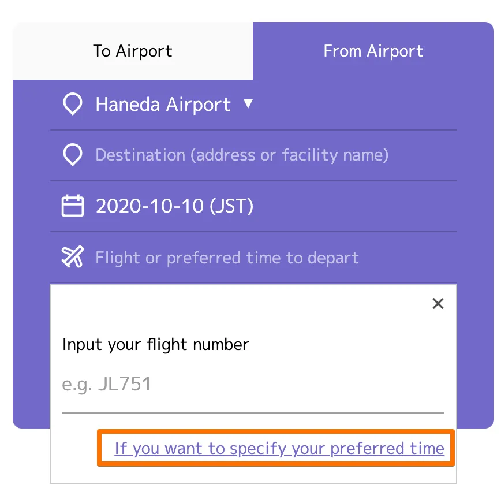This screenshot has width=501, height=499.
Task: Click the Destination address or facility name field
Action: (x=242, y=155)
